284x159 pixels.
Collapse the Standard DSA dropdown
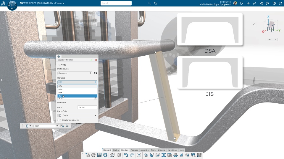coord(77,82)
